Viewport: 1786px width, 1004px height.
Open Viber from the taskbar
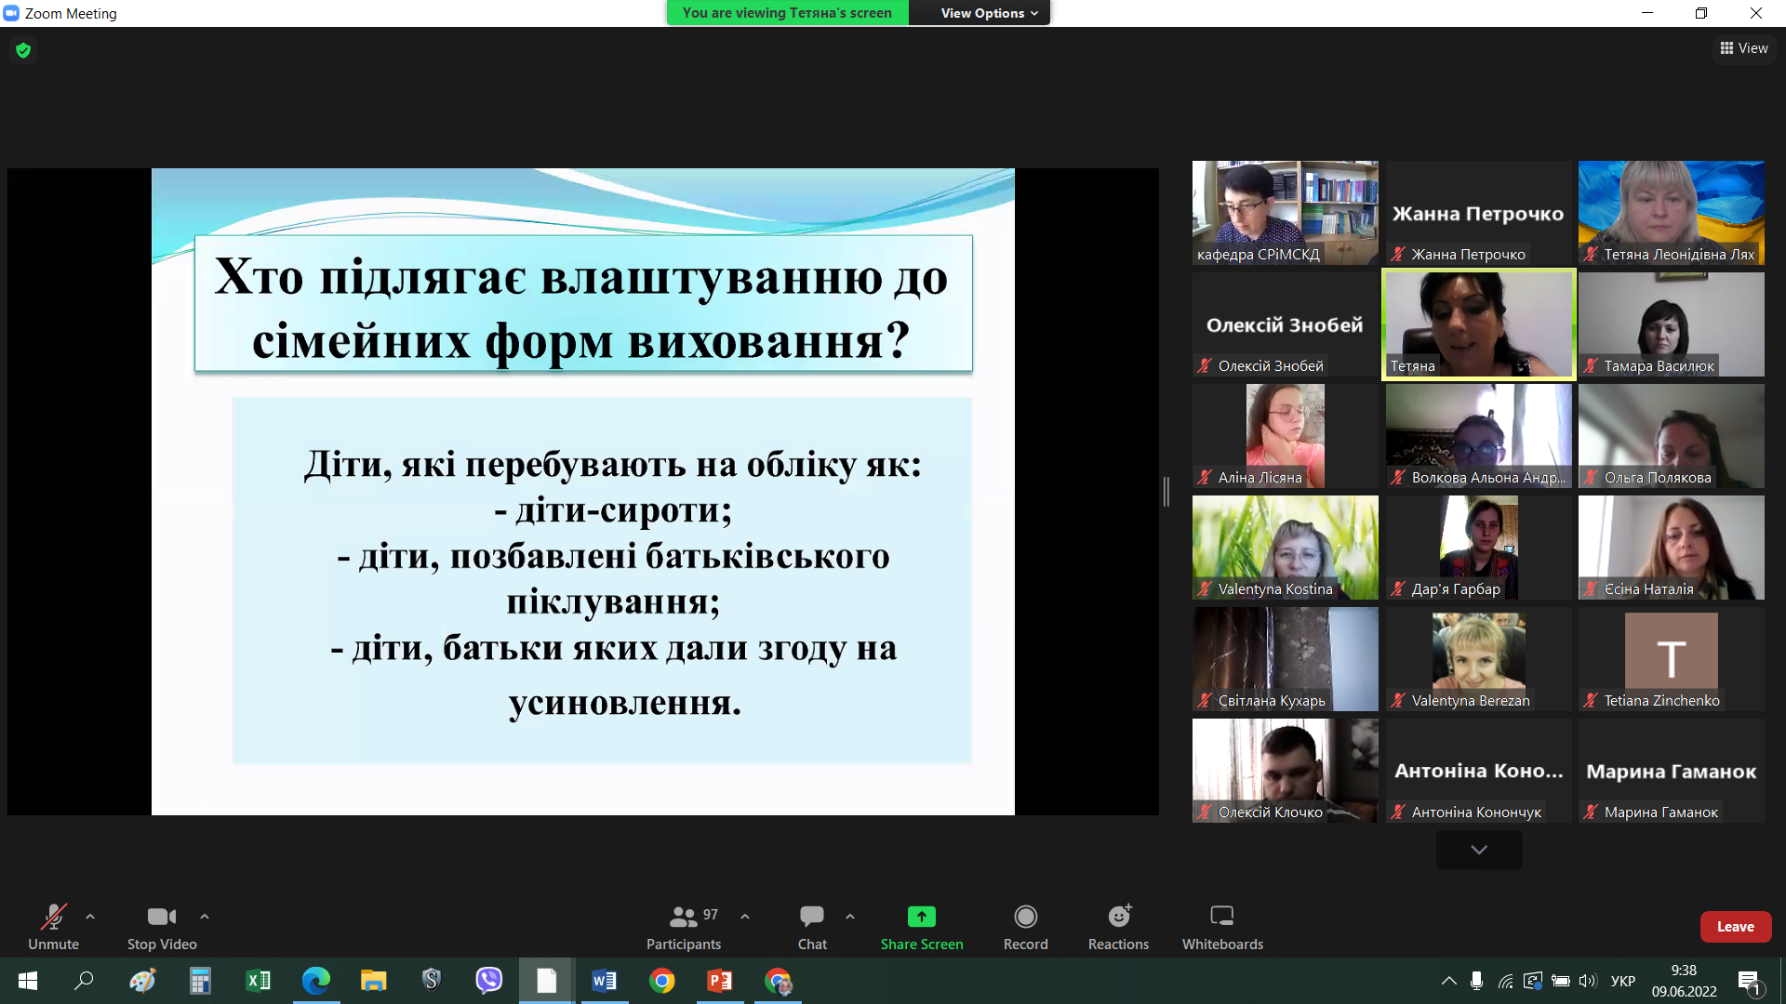pos(488,981)
